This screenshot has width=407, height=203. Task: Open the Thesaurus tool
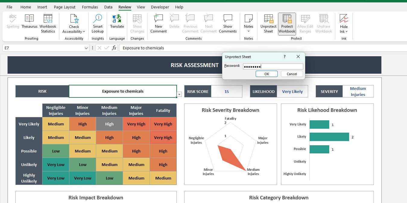pos(29,21)
